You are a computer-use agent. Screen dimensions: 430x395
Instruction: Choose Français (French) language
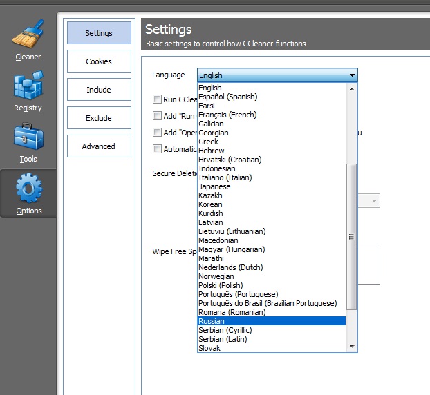coord(272,115)
